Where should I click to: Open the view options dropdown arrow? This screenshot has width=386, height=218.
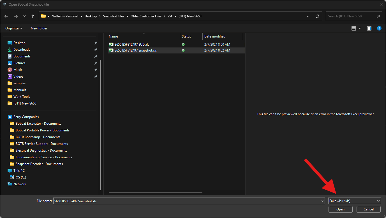click(x=360, y=28)
